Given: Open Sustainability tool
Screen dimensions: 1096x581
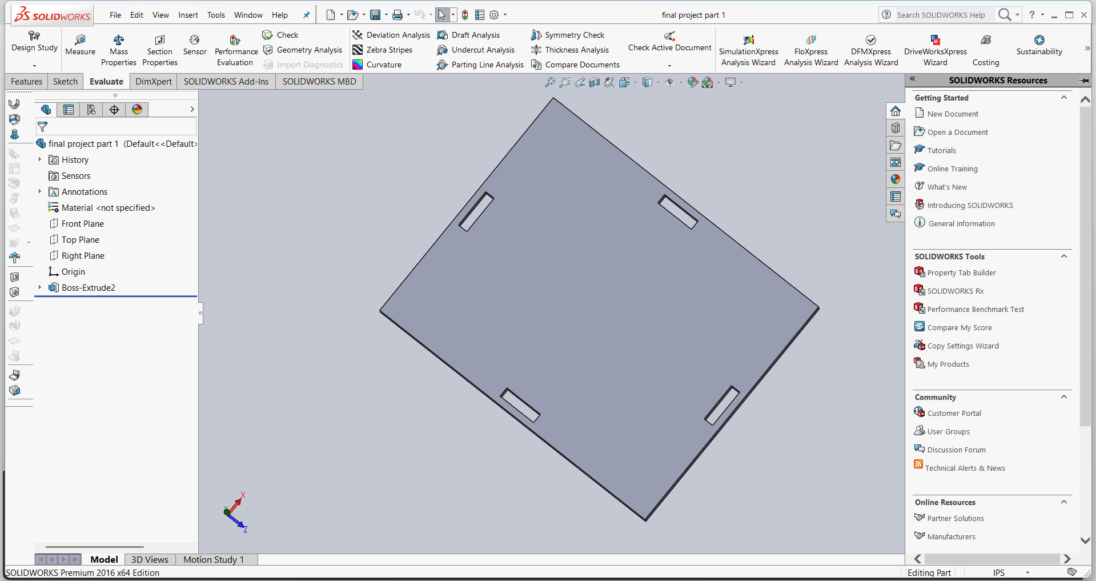Looking at the screenshot, I should [1039, 45].
